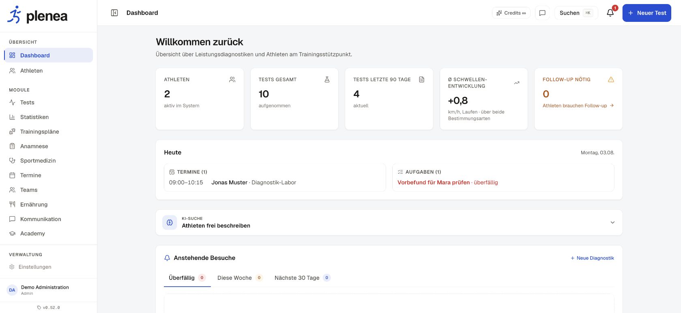The height and width of the screenshot is (313, 681).
Task: Open Athleten in sidebar
Action: [x=49, y=71]
